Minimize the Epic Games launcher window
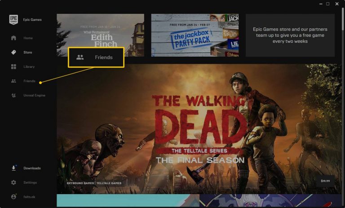This screenshot has height=208, width=345. [321, 4]
